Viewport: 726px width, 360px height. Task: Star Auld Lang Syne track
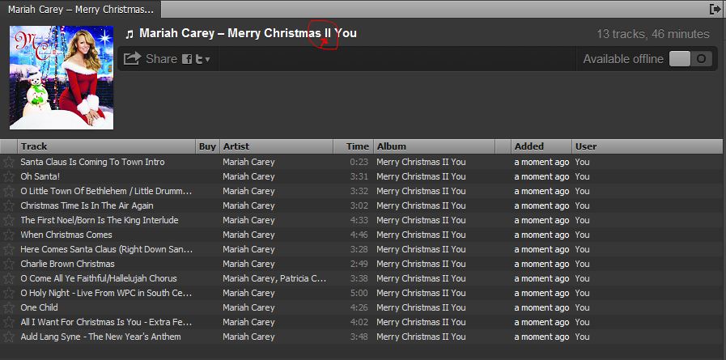(x=8, y=337)
